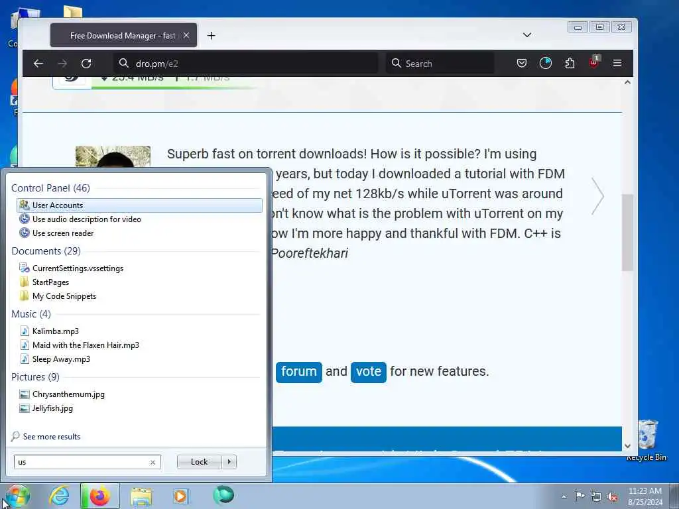Open Kalimba.mp3 music result
The height and width of the screenshot is (509, 679).
139,331
